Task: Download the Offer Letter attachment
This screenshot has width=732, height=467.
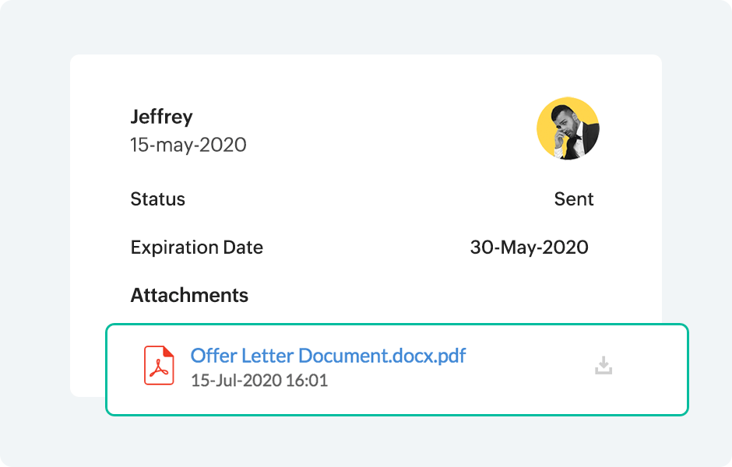Action: [604, 365]
